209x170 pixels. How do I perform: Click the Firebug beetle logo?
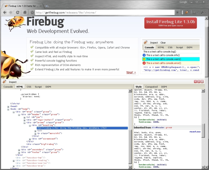(x=15, y=23)
